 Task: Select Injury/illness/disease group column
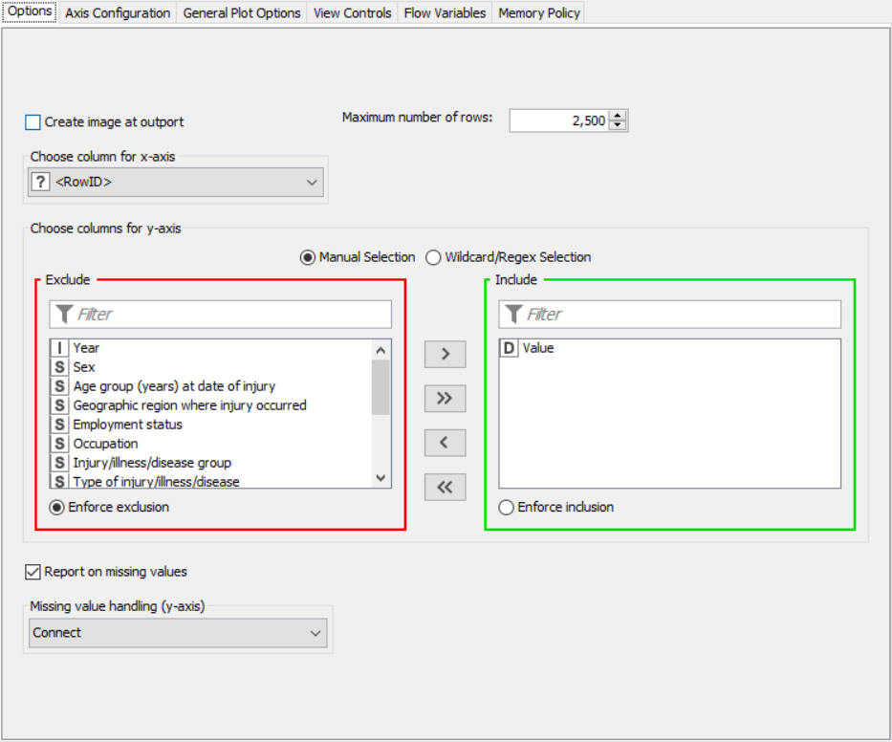(x=211, y=463)
